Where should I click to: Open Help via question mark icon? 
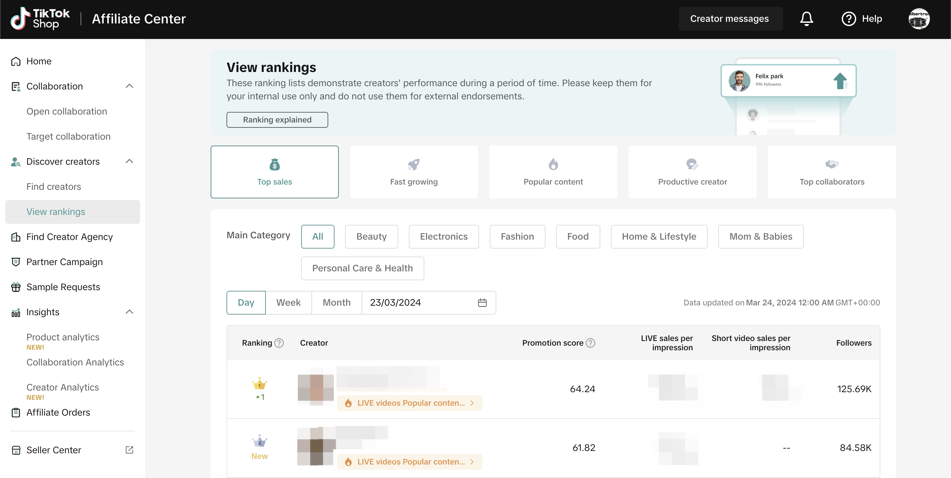tap(848, 18)
